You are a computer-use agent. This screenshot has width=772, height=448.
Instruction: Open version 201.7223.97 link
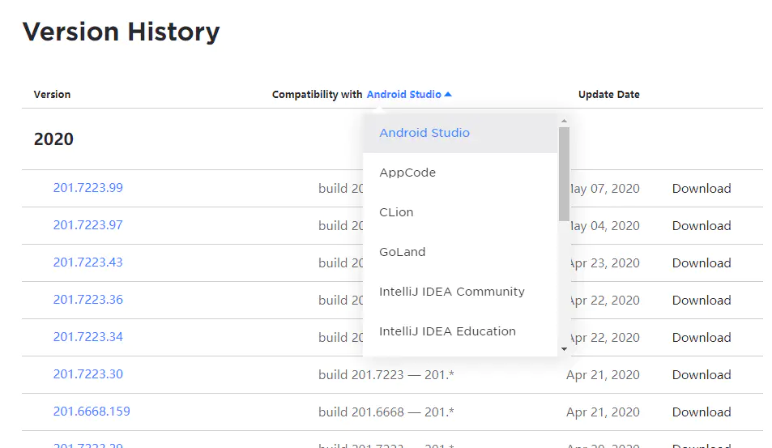[88, 225]
